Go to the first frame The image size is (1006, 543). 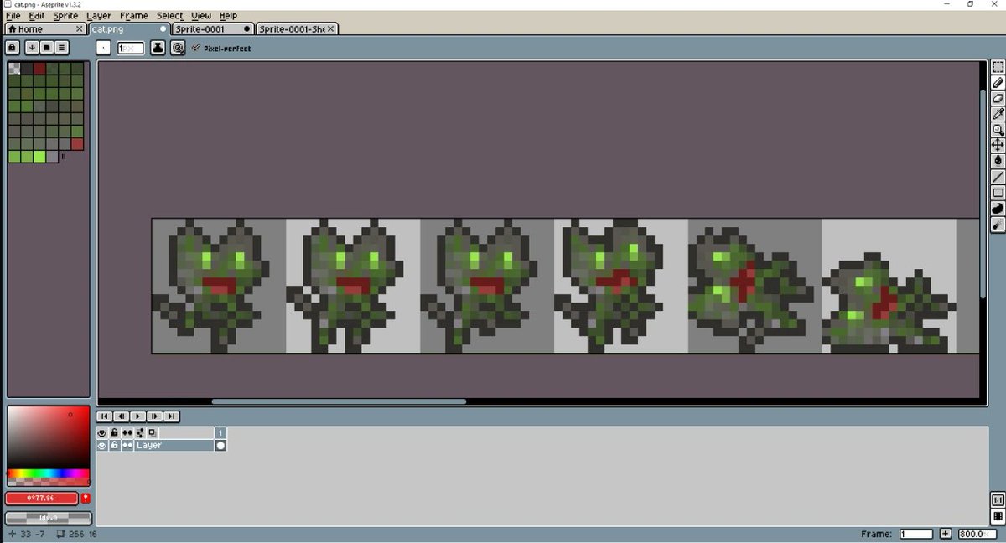point(105,416)
